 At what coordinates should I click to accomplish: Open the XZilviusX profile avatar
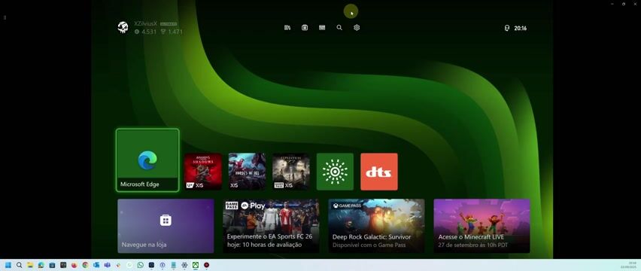pyautogui.click(x=123, y=27)
